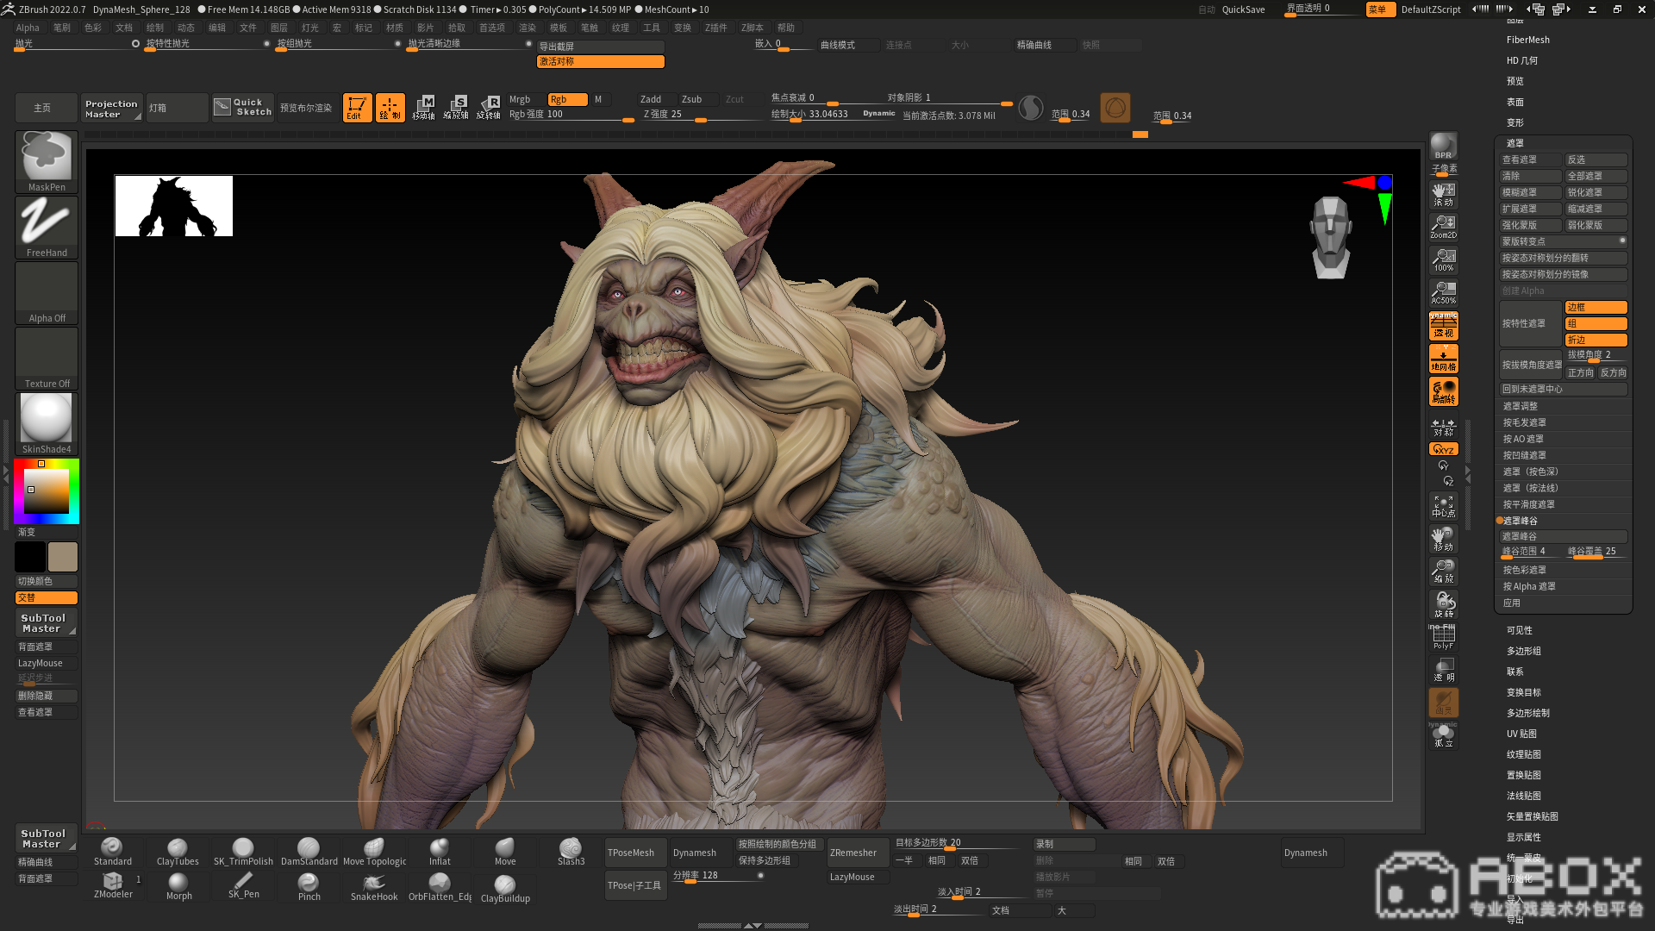Viewport: 1655px width, 931px height.
Task: Expand the 按AO遮罩 sub-section
Action: pos(1523,440)
